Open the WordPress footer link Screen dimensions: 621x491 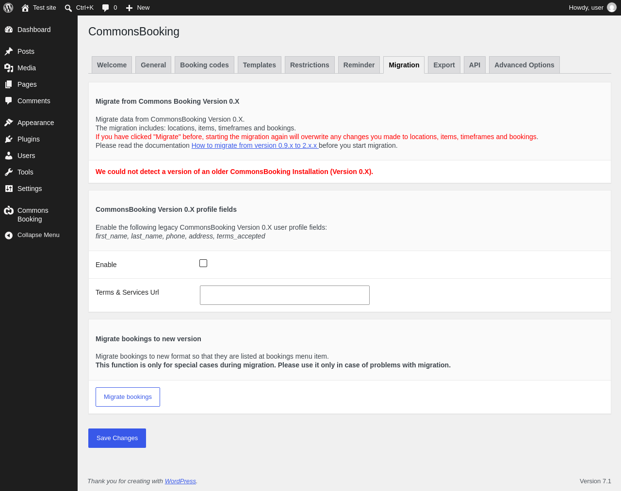[180, 481]
